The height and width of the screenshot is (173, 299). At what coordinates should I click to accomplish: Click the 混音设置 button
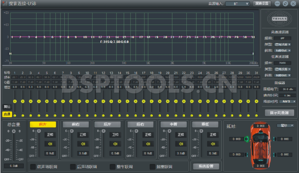pyautogui.click(x=262, y=4)
